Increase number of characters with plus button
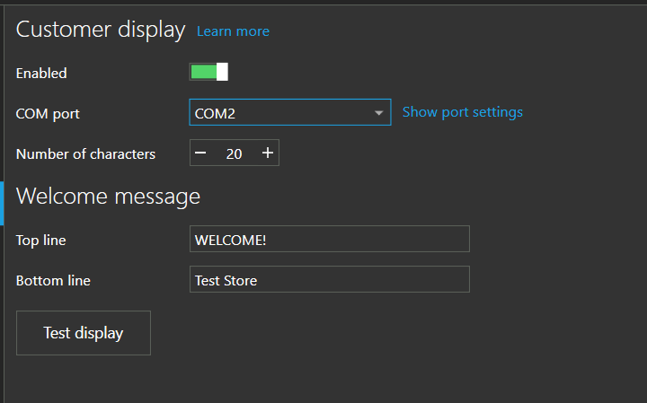This screenshot has height=403, width=647. [x=268, y=153]
